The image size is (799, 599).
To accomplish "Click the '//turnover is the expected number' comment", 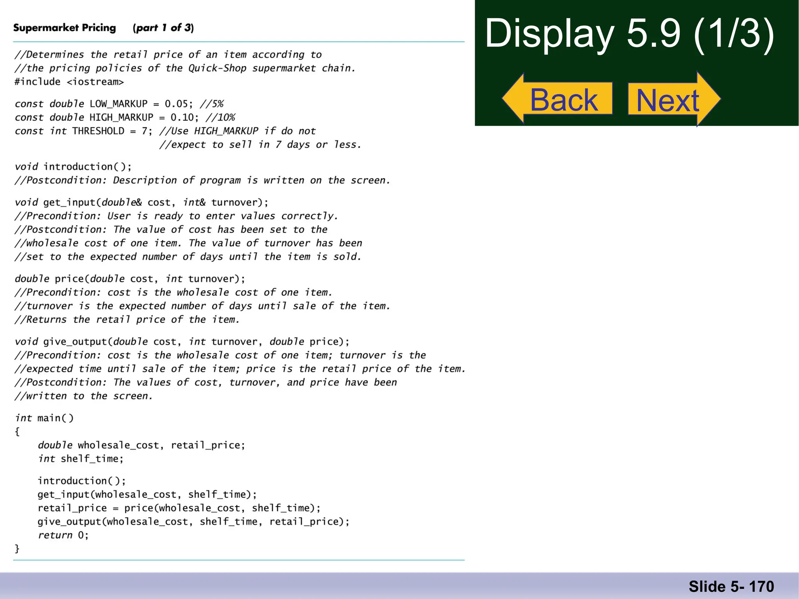I will [x=202, y=306].
